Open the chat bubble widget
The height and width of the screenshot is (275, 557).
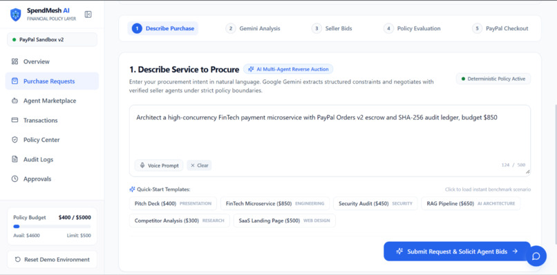(536, 256)
